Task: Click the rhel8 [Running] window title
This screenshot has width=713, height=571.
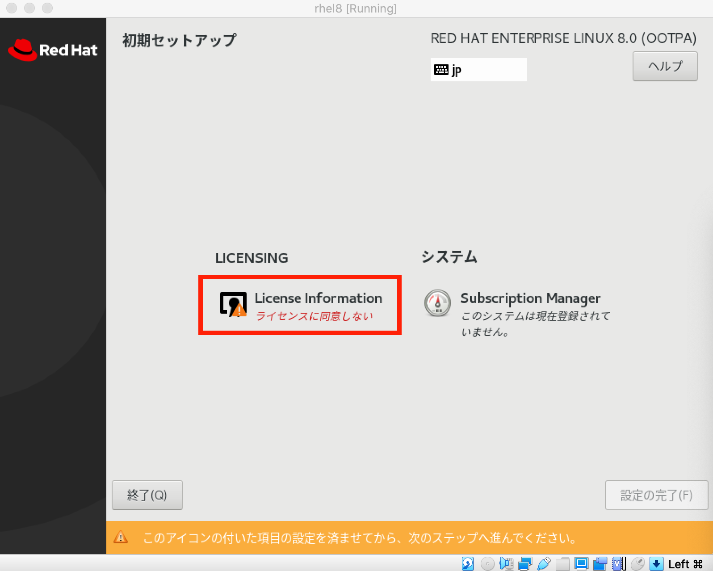Action: coord(356,8)
